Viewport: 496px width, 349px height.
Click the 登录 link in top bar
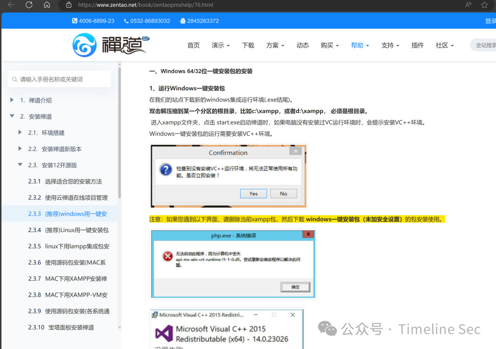point(490,21)
